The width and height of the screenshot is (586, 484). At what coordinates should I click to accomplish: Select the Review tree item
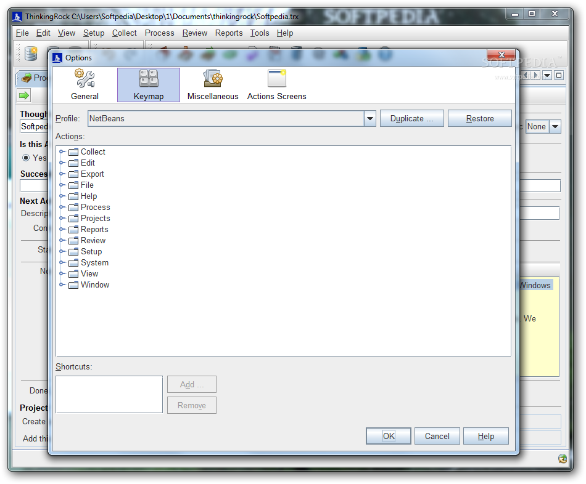93,241
